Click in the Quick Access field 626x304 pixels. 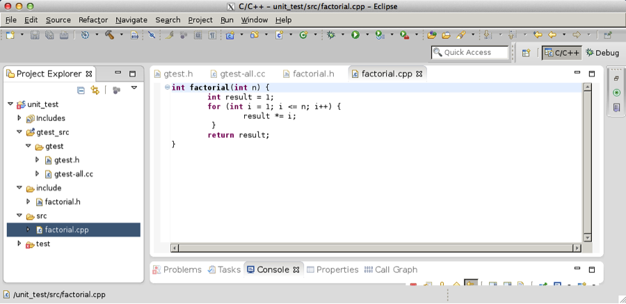pos(469,52)
